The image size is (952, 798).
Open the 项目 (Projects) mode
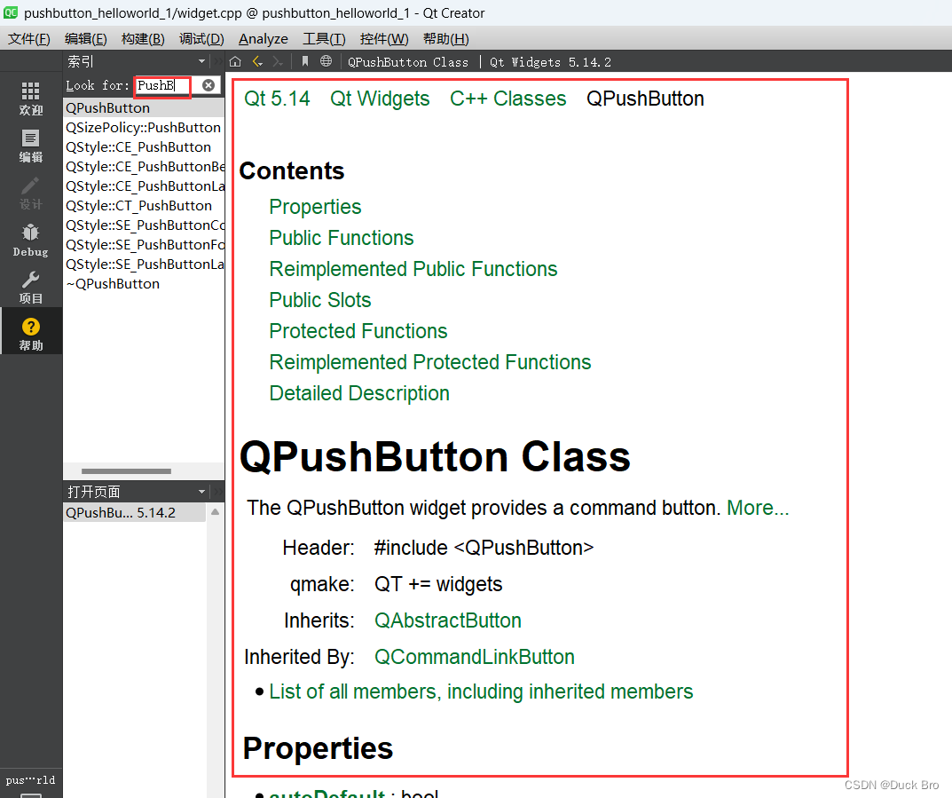30,288
